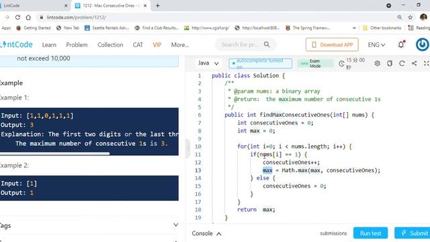The image size is (430, 242).
Task: Open the New Tab bookmark
Action: [68, 28]
